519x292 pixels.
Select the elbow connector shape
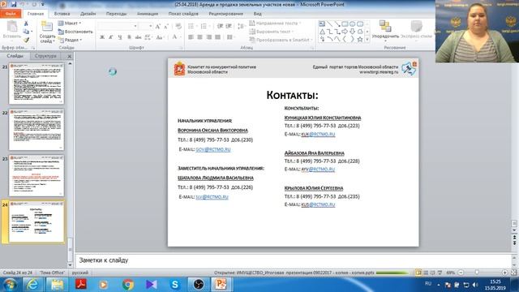pos(330,32)
